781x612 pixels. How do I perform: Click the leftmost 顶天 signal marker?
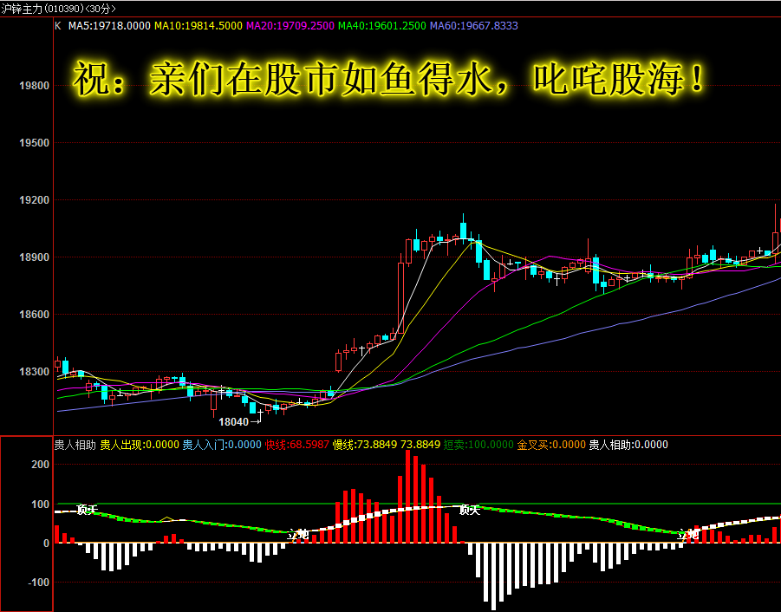(87, 510)
